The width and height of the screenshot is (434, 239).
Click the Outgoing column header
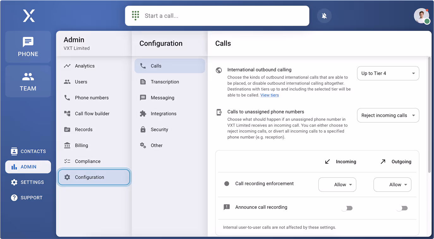[396, 162]
